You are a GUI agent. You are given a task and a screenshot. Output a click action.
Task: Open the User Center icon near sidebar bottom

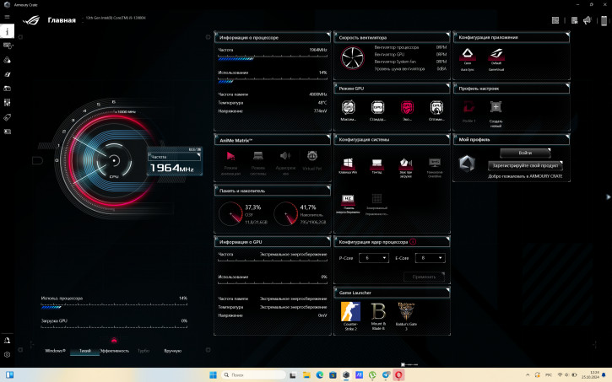[x=7, y=341]
